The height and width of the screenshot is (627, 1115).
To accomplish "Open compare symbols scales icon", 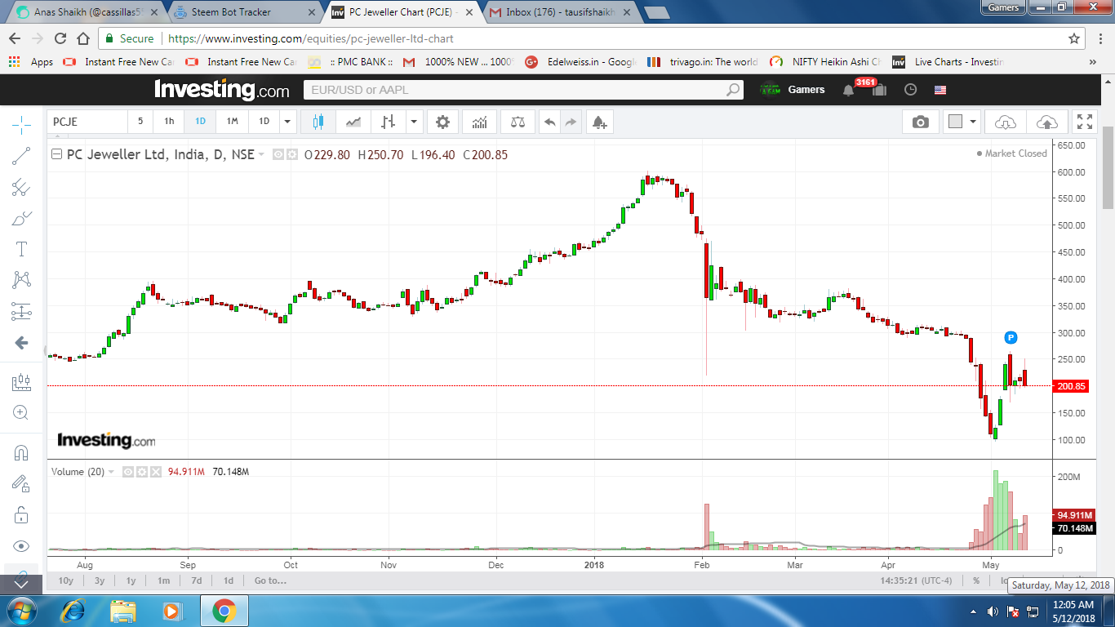I will pos(518,122).
